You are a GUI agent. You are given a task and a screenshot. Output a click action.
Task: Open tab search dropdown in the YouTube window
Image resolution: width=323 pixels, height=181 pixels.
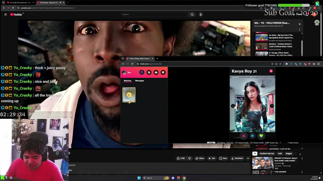3,3
